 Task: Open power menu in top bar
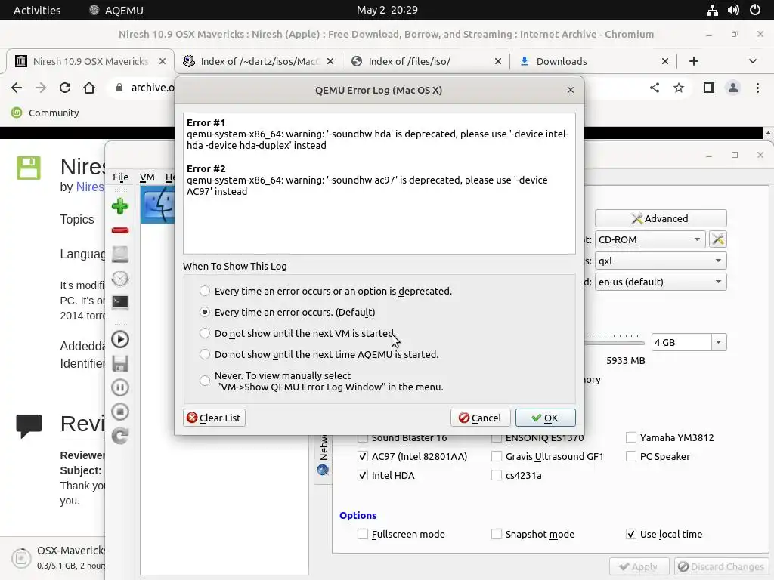point(755,10)
